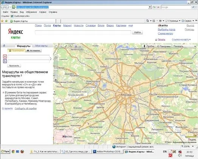This screenshot has width=198, height=159.
Task: Click the Yandex maps search input field
Action: 83,32
